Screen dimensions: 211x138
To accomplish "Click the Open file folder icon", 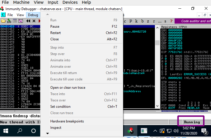I will [x=3, y=21].
